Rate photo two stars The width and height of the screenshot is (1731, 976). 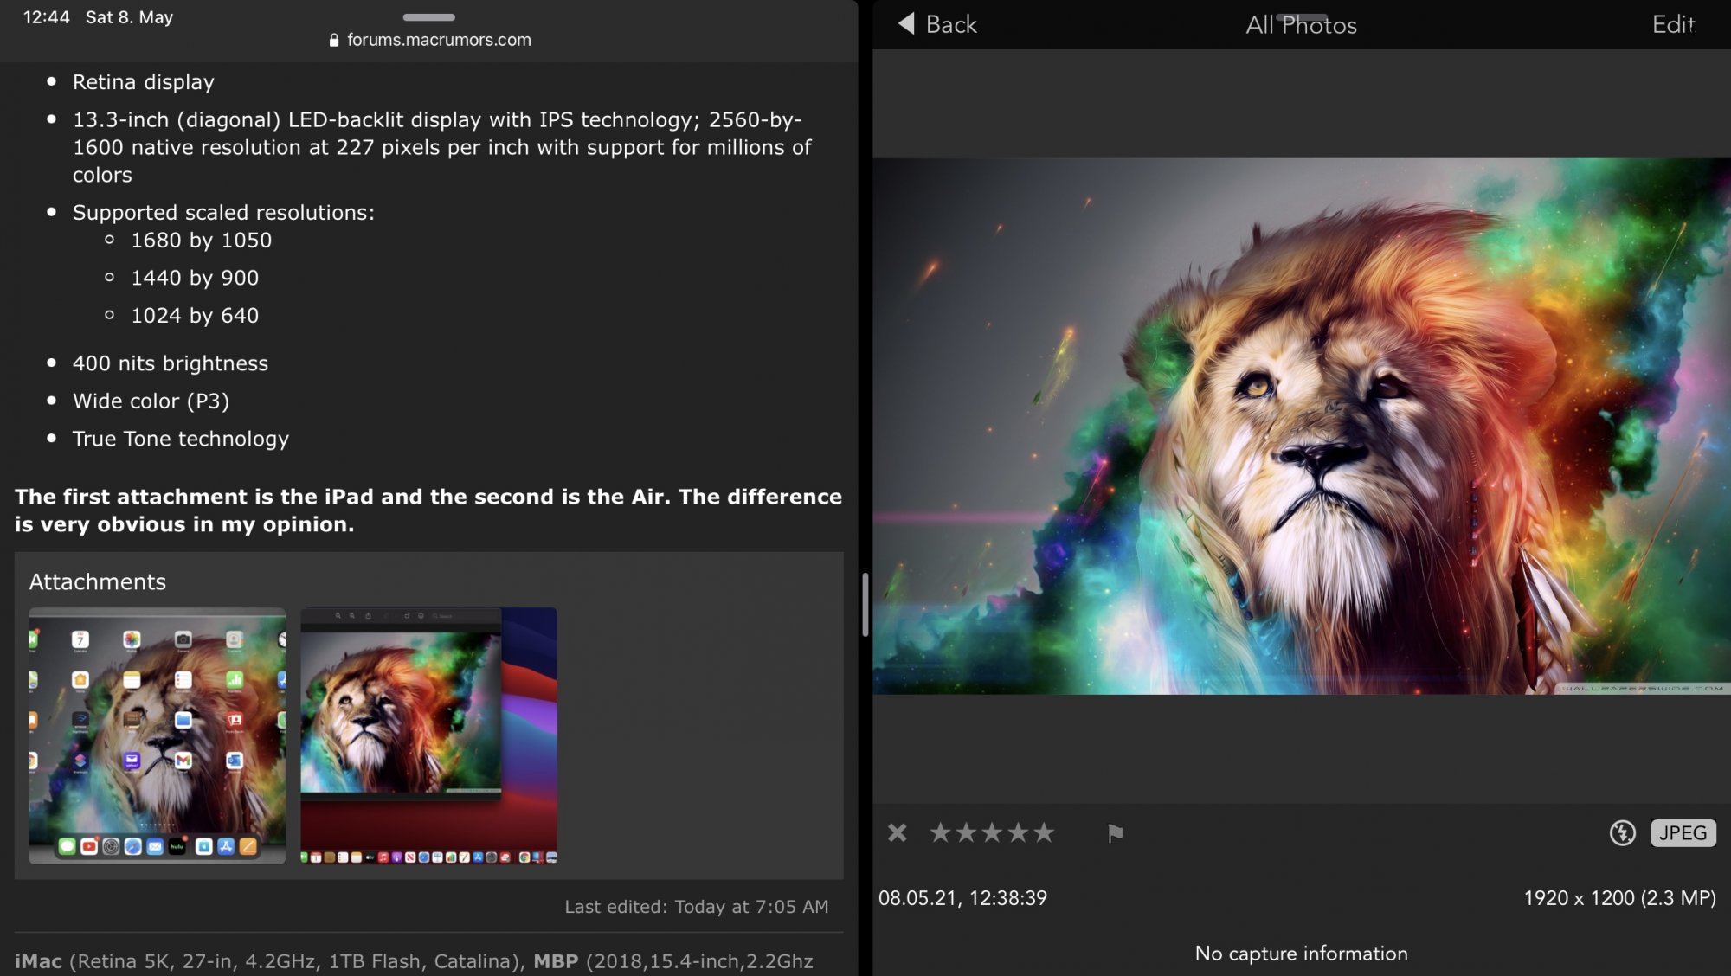click(966, 832)
